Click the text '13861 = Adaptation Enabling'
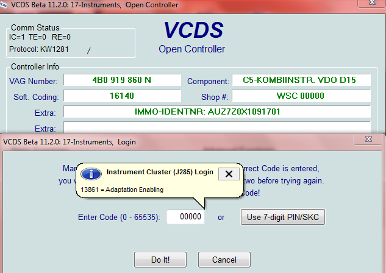386x273 pixels. pos(122,190)
